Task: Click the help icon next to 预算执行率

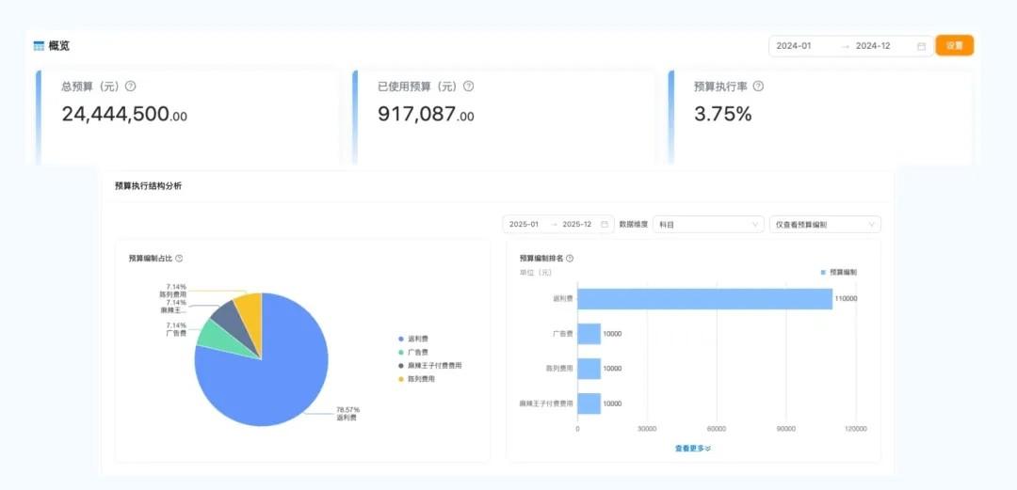Action: click(758, 86)
